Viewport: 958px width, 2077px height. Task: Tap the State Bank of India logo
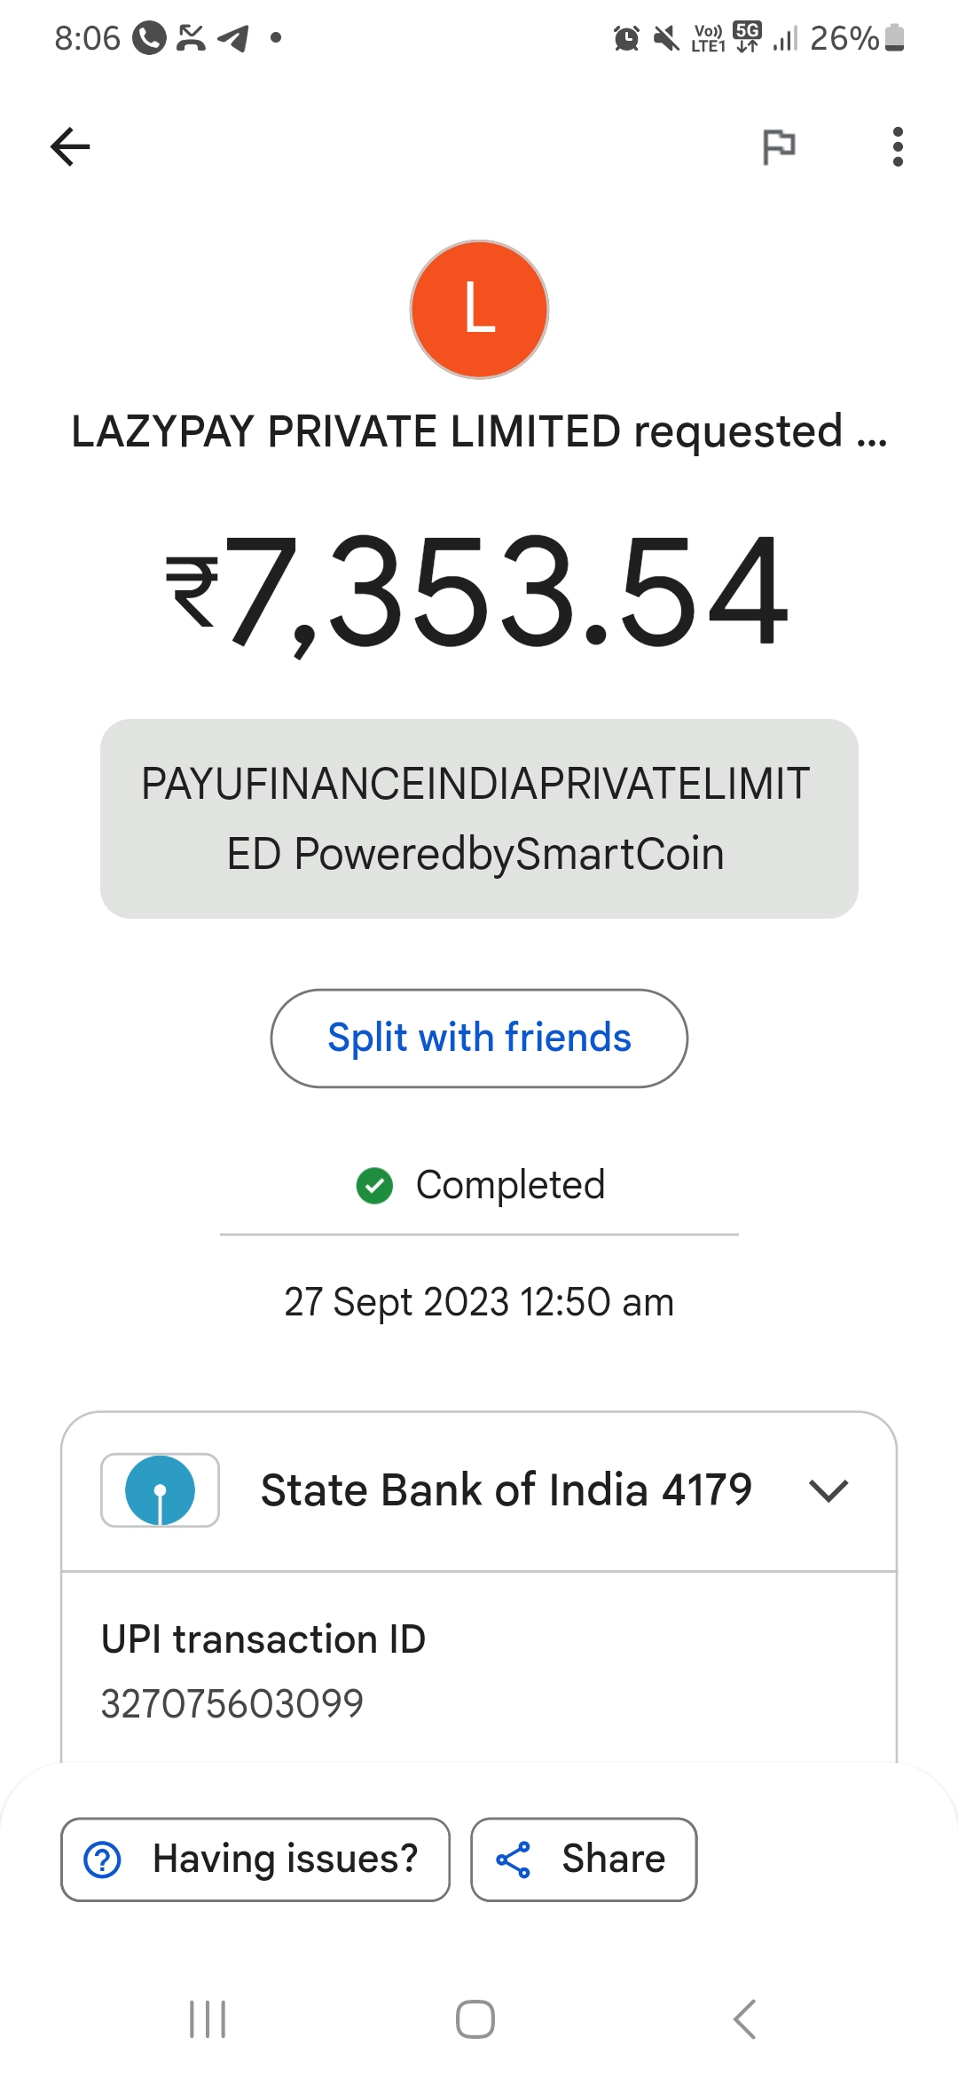click(160, 1490)
